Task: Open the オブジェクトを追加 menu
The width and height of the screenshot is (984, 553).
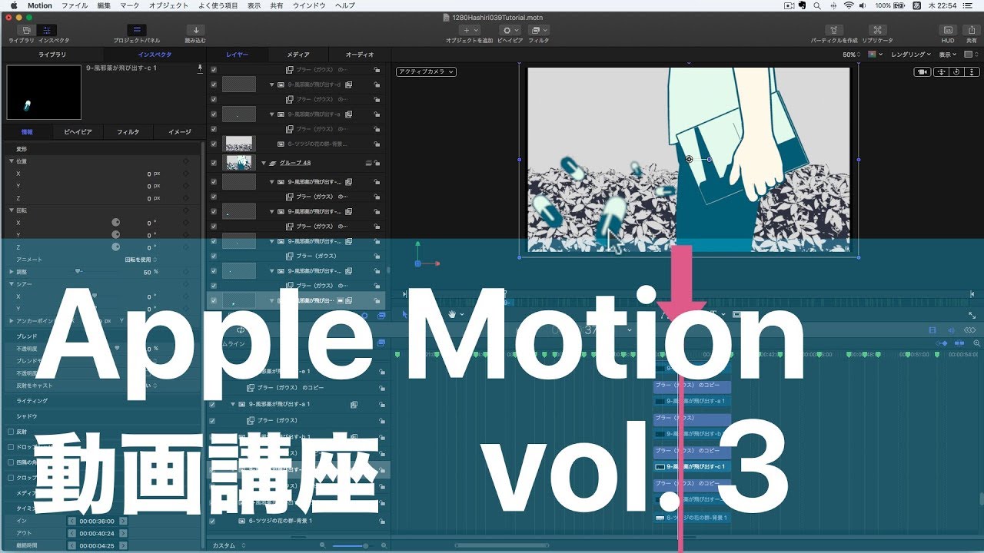Action: point(470,31)
